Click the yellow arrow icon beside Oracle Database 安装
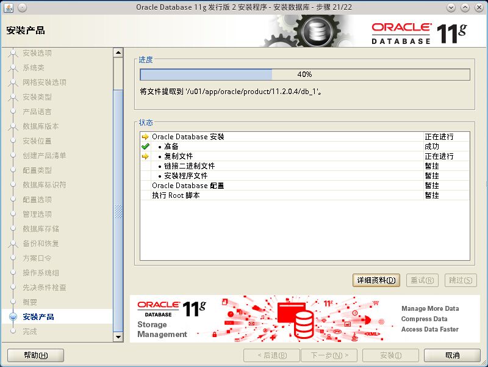The image size is (488, 367). [145, 137]
